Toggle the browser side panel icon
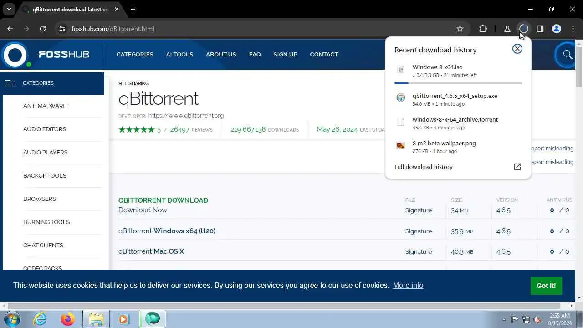Screen dimensions: 583x328 [540, 29]
